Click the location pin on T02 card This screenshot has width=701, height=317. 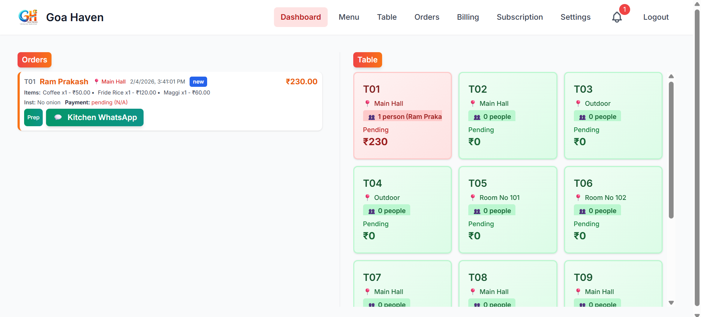tap(473, 103)
